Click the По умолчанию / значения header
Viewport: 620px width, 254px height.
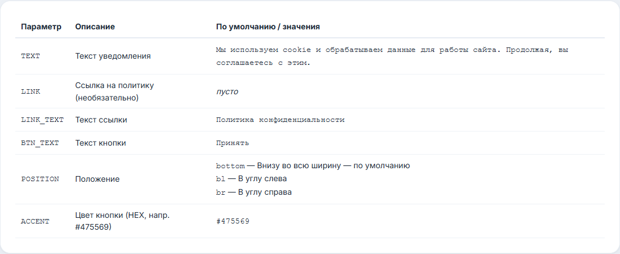(268, 27)
